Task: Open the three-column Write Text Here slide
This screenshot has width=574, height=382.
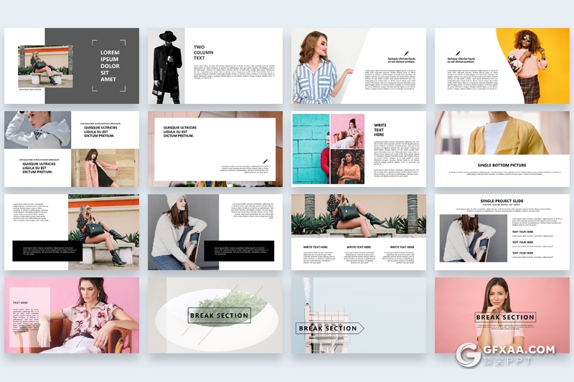Action: 358,231
